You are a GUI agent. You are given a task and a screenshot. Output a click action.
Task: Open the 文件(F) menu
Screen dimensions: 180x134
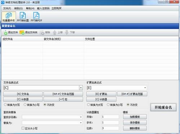click(7, 8)
